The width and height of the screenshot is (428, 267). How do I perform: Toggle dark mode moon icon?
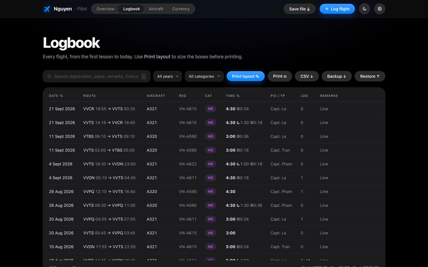(365, 9)
